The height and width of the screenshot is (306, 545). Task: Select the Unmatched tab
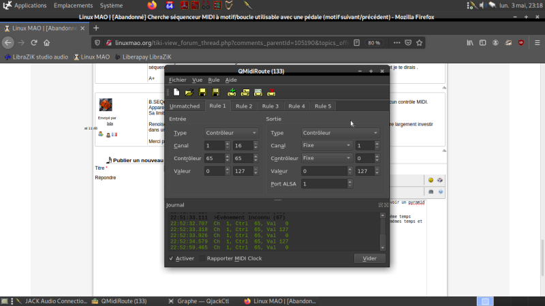tap(185, 106)
